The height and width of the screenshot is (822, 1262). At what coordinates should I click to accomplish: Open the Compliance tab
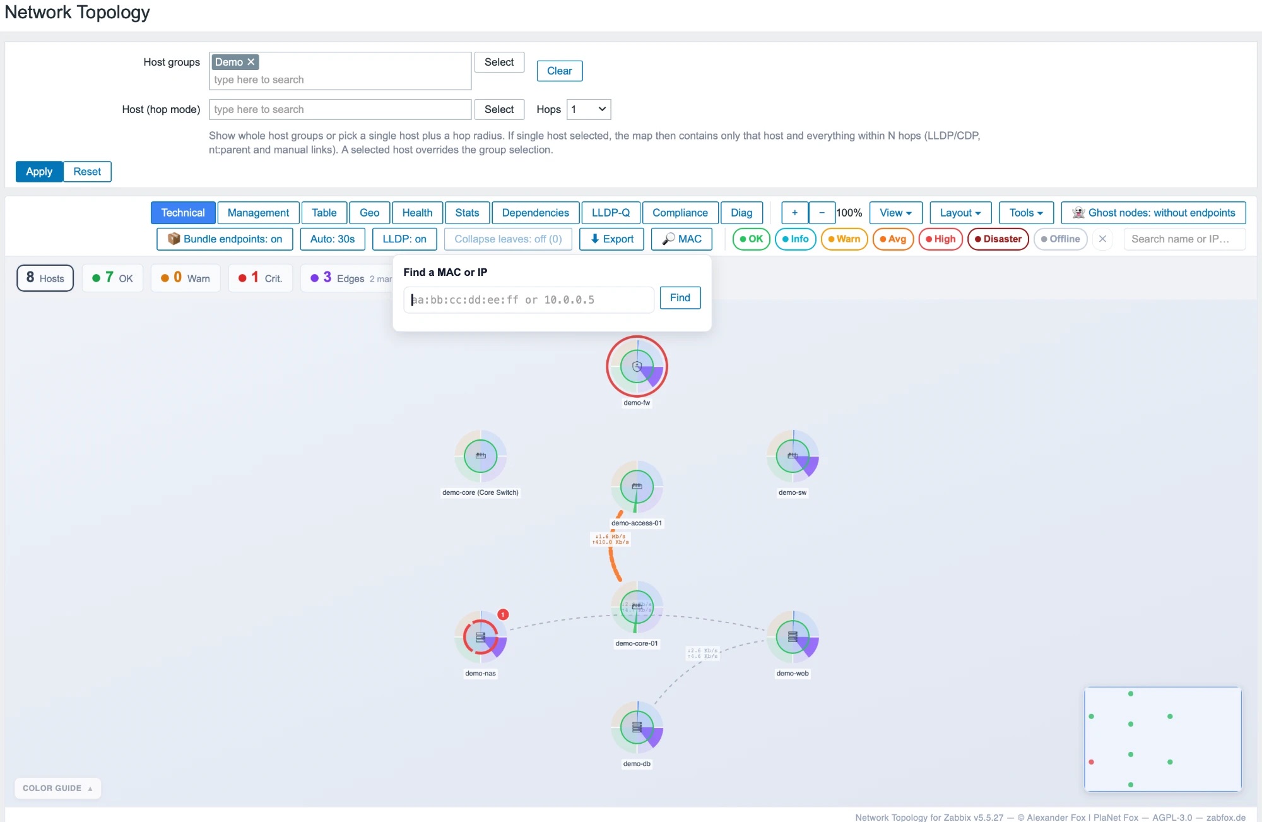coord(680,213)
